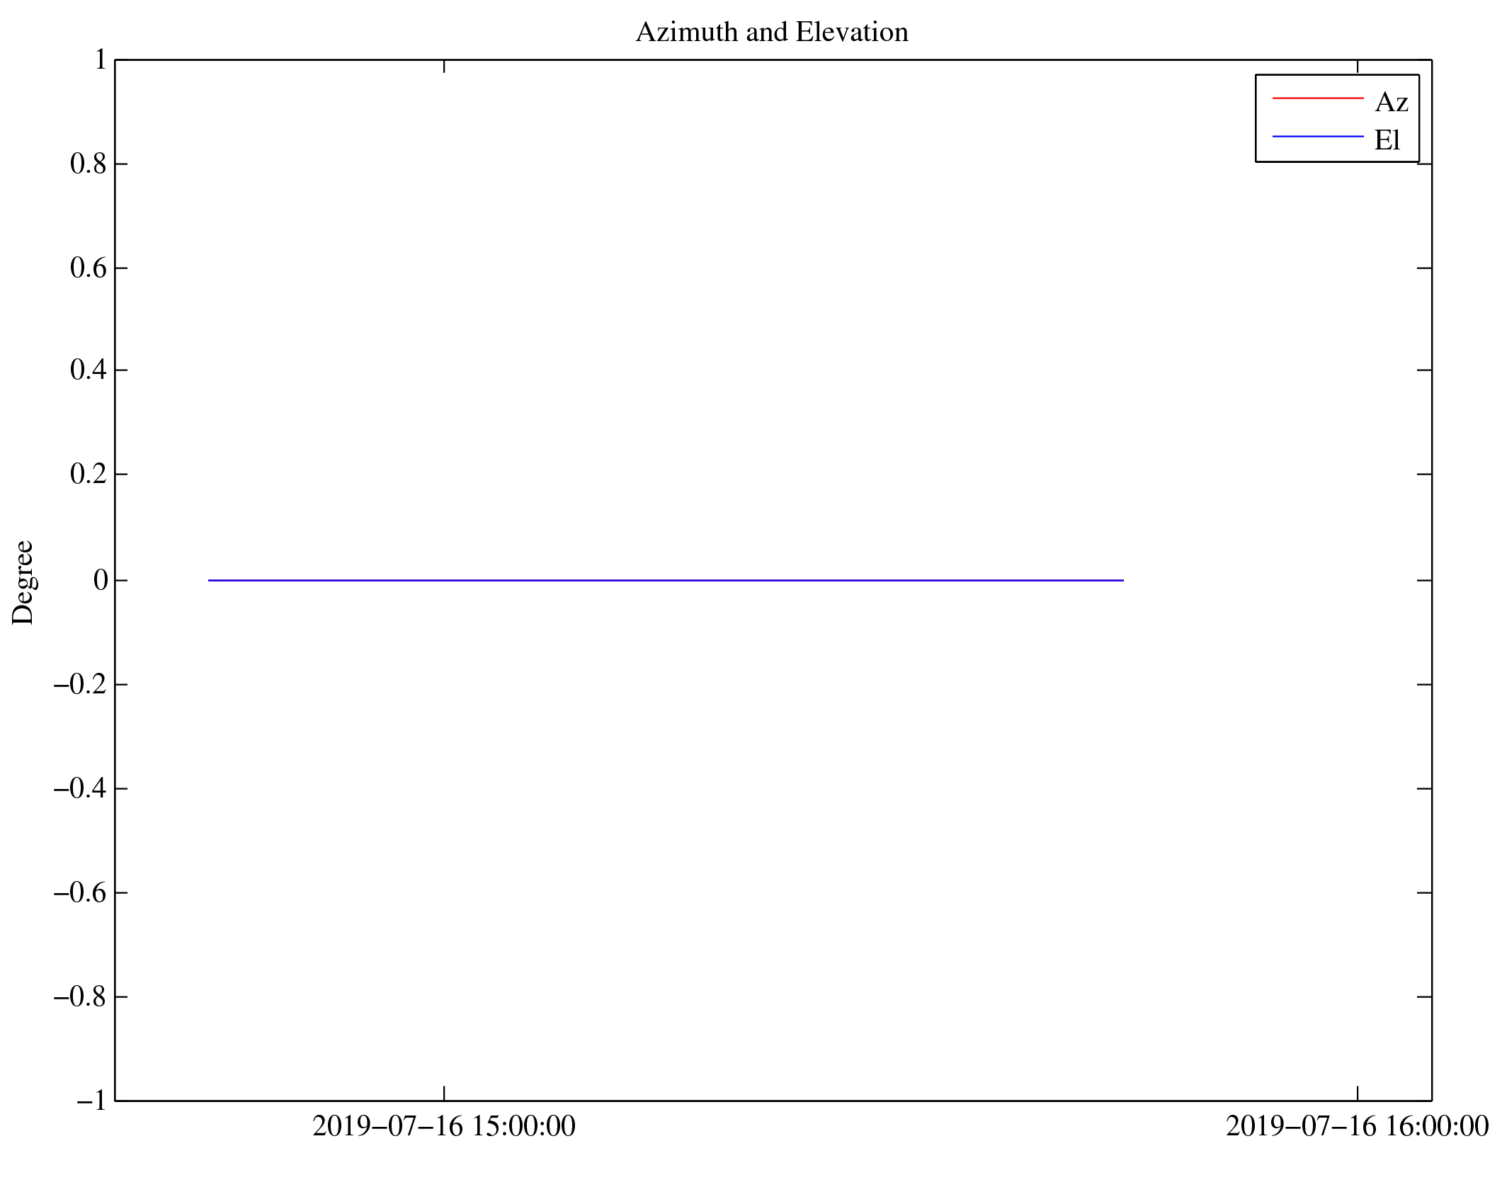Click the red Az legend line sample
Screen dimensions: 1502x1192
(1317, 98)
